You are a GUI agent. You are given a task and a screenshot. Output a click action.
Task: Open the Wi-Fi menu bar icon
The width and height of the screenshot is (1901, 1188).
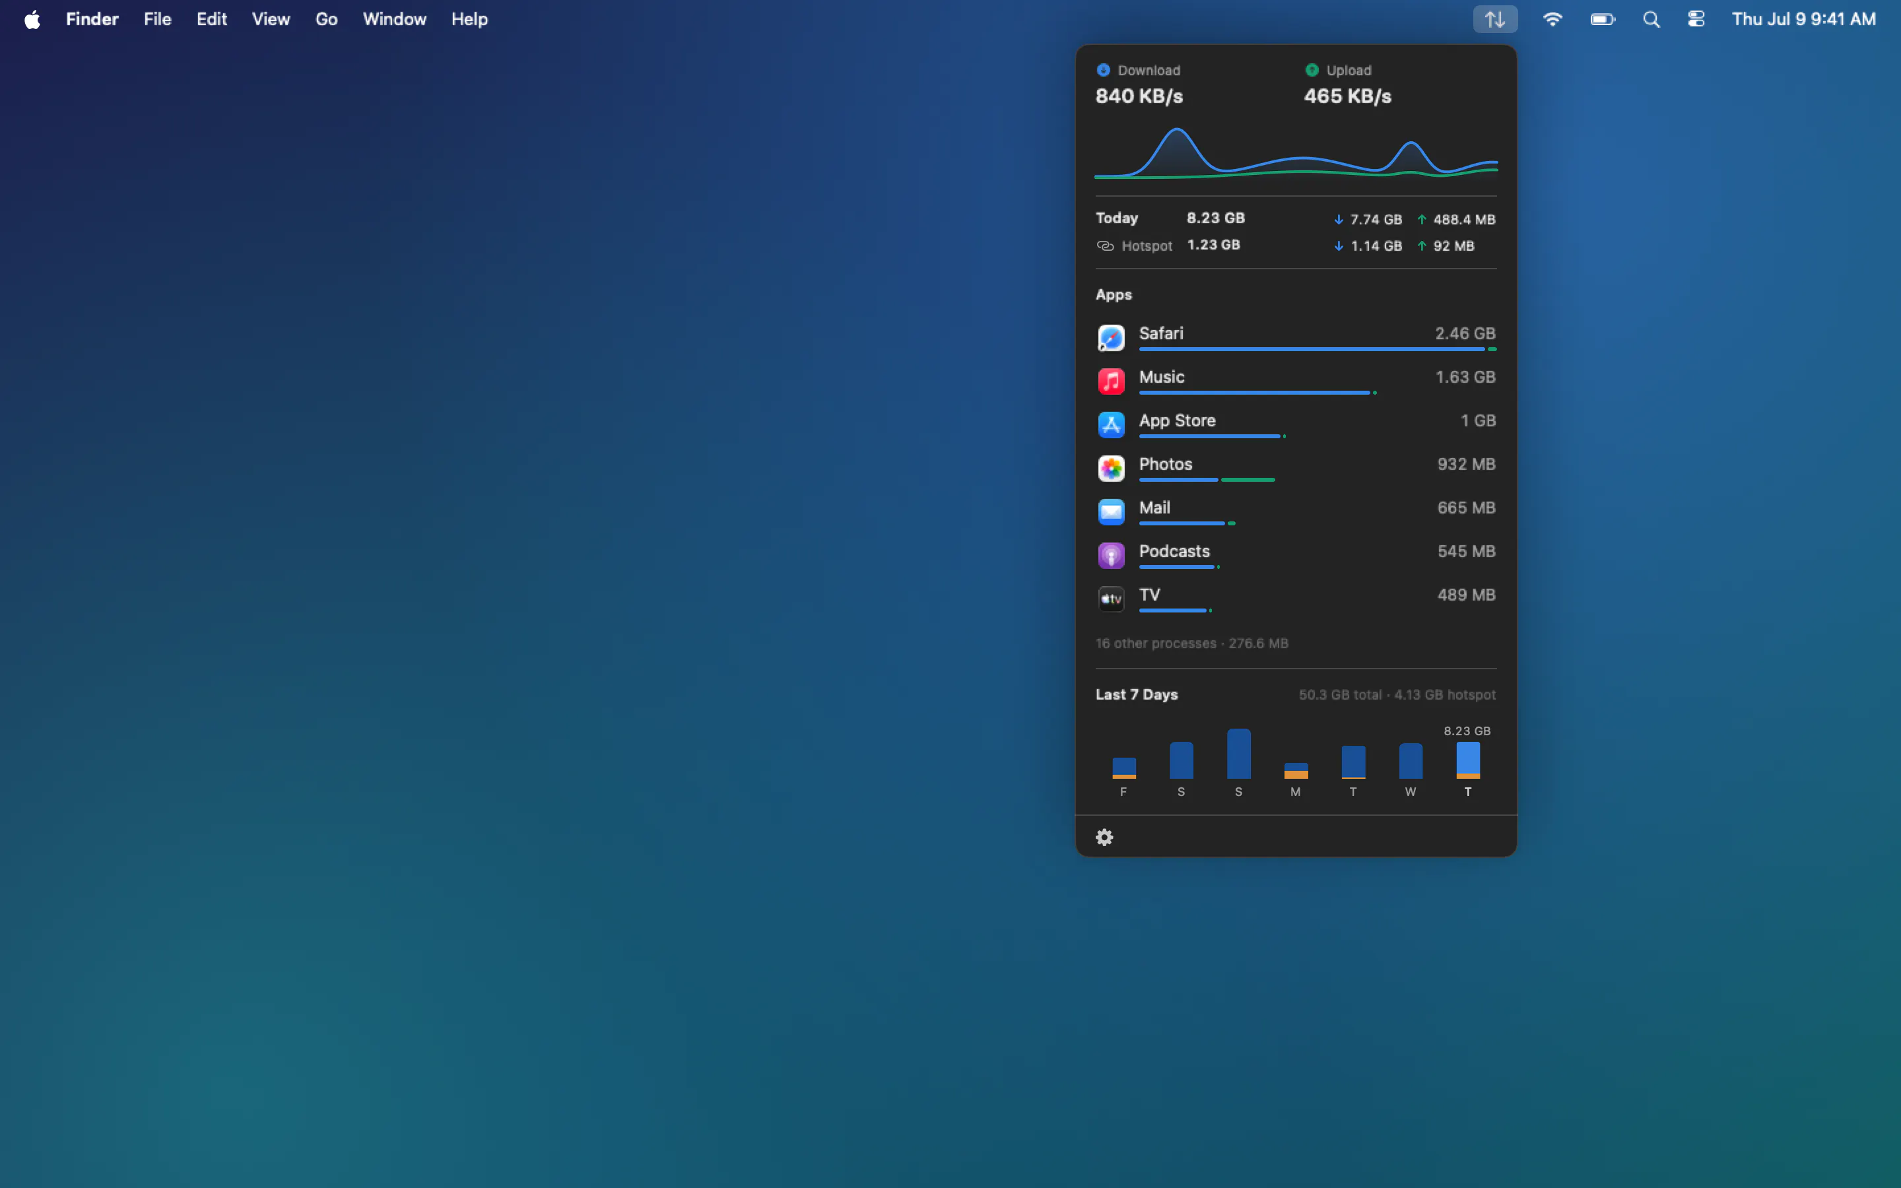click(1552, 19)
